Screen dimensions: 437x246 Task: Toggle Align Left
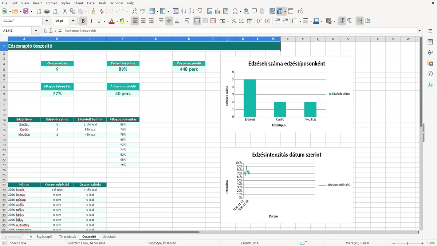(x=135, y=21)
